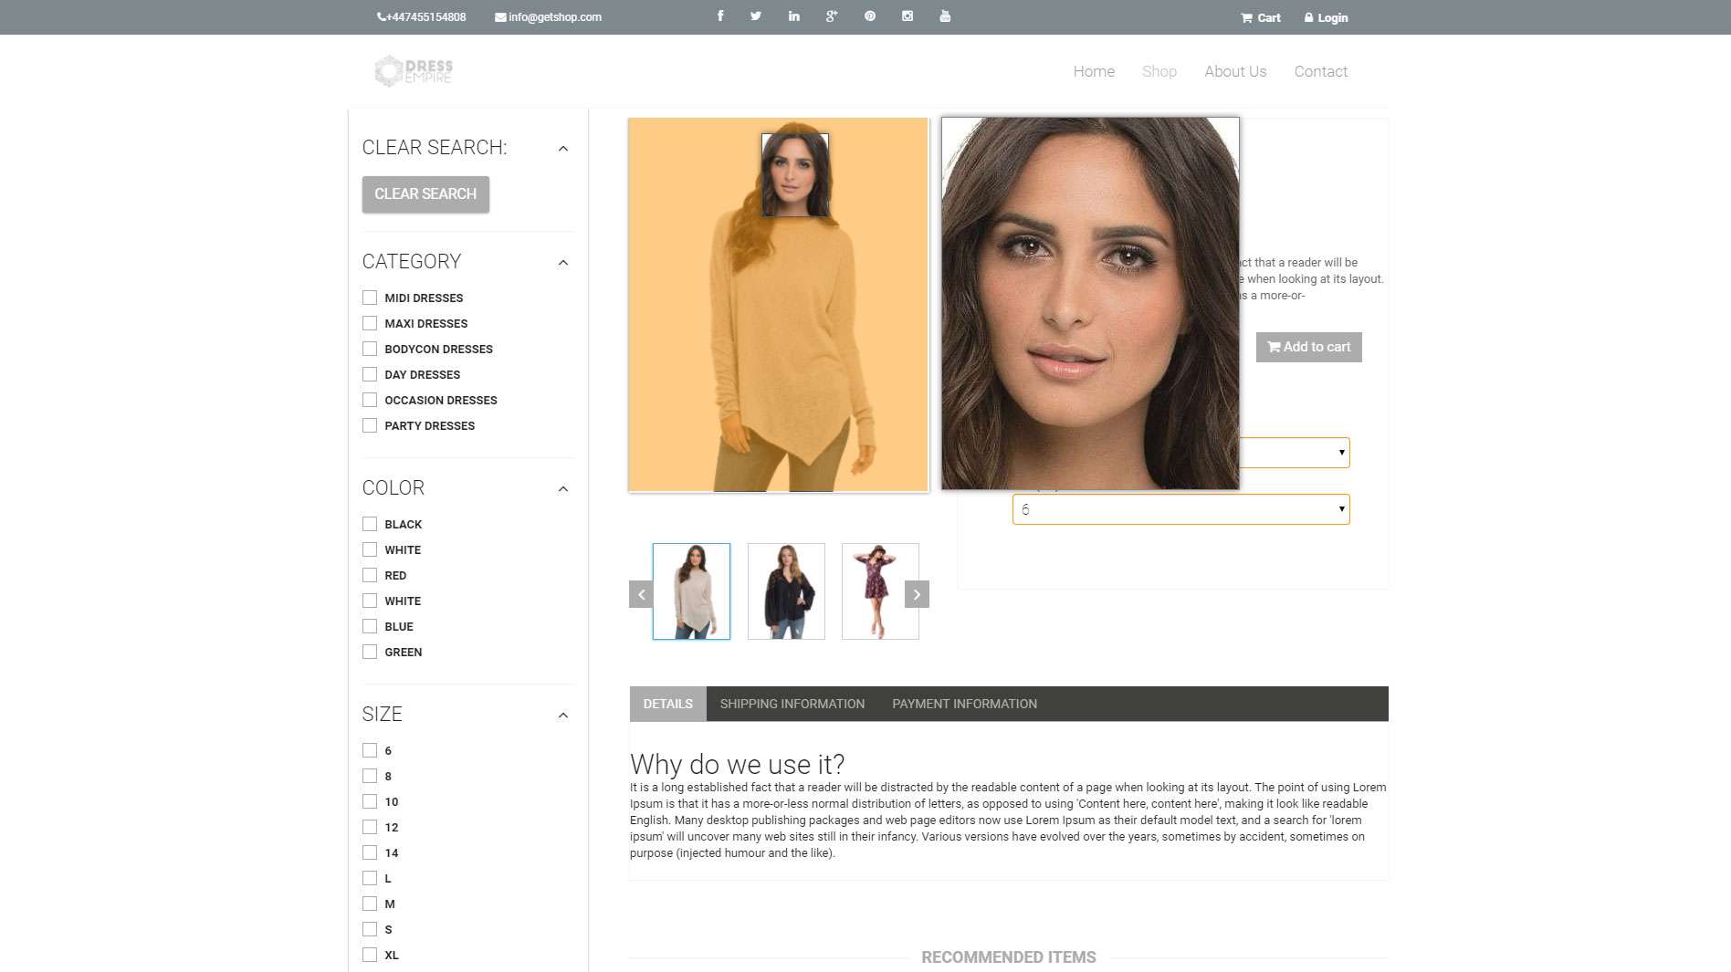This screenshot has width=1731, height=972.
Task: Click the Add to cart button
Action: click(x=1308, y=347)
